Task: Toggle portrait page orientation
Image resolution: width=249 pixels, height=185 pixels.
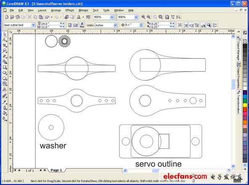Action: pos(70,25)
